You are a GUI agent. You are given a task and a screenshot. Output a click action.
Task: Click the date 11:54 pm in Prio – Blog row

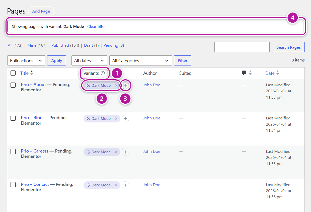pyautogui.click(x=274, y=130)
